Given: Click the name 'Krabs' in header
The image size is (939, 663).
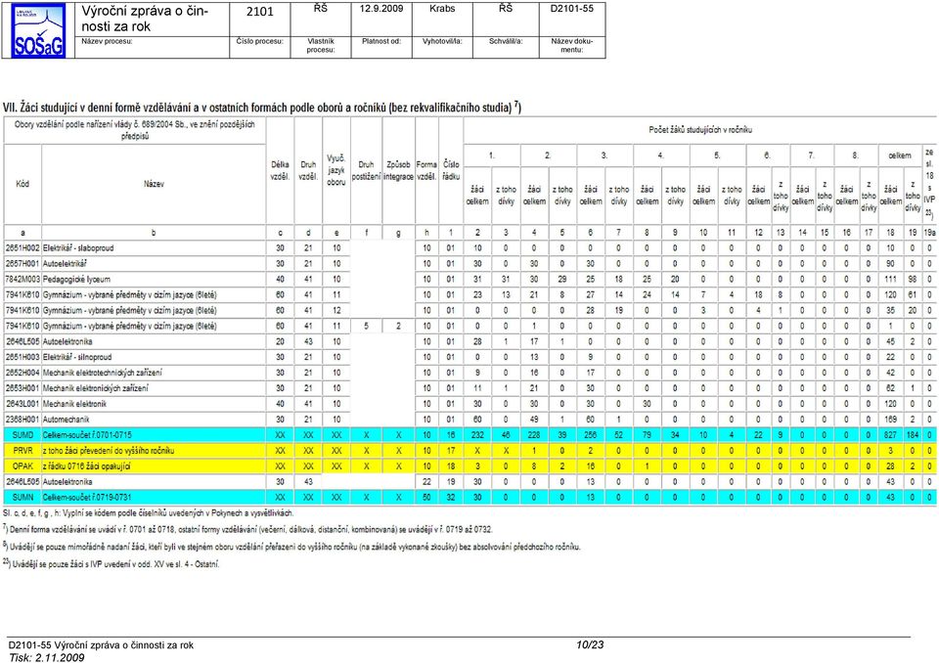Looking at the screenshot, I should (442, 9).
